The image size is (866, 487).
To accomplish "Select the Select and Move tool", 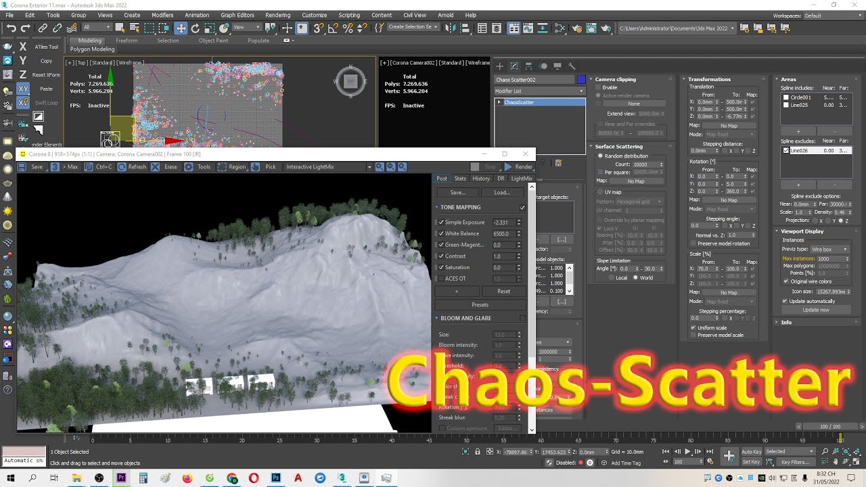I will (x=181, y=28).
